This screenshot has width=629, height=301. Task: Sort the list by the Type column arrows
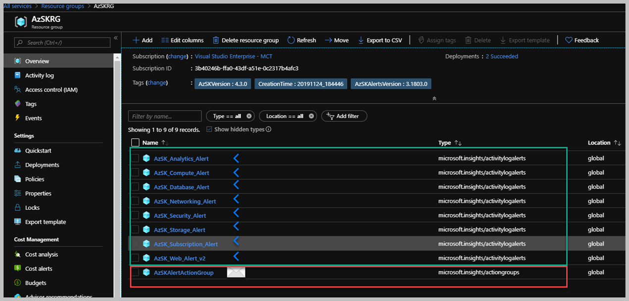tap(458, 143)
